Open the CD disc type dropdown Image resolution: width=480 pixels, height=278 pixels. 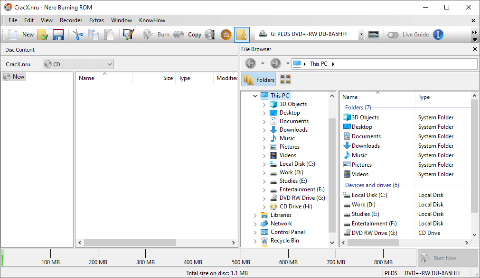tap(78, 64)
